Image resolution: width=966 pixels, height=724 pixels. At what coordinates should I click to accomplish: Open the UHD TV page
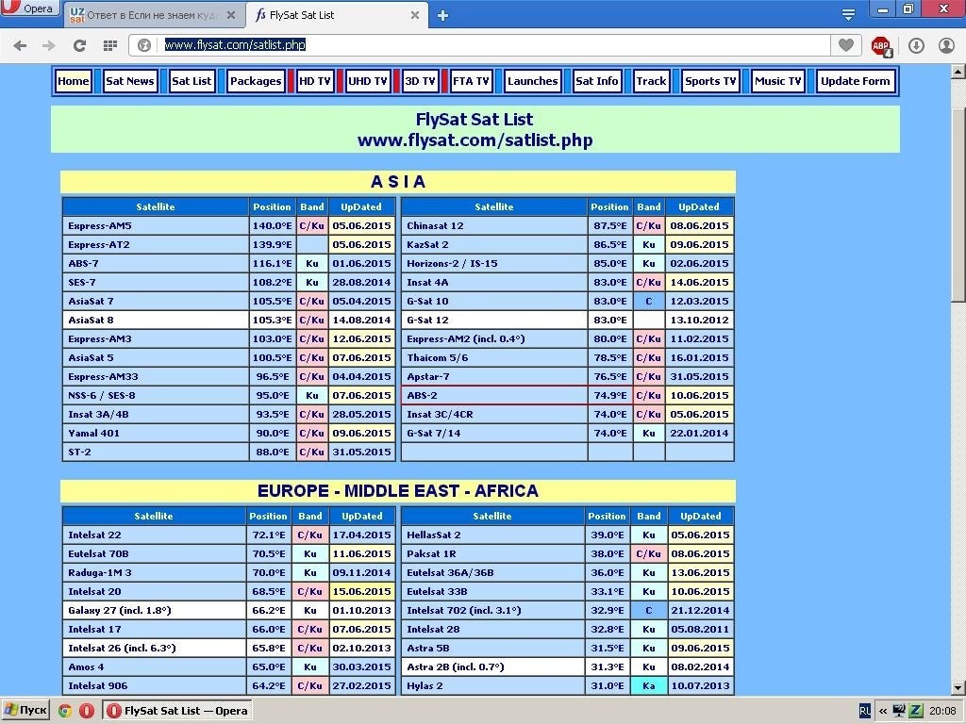[x=367, y=81]
